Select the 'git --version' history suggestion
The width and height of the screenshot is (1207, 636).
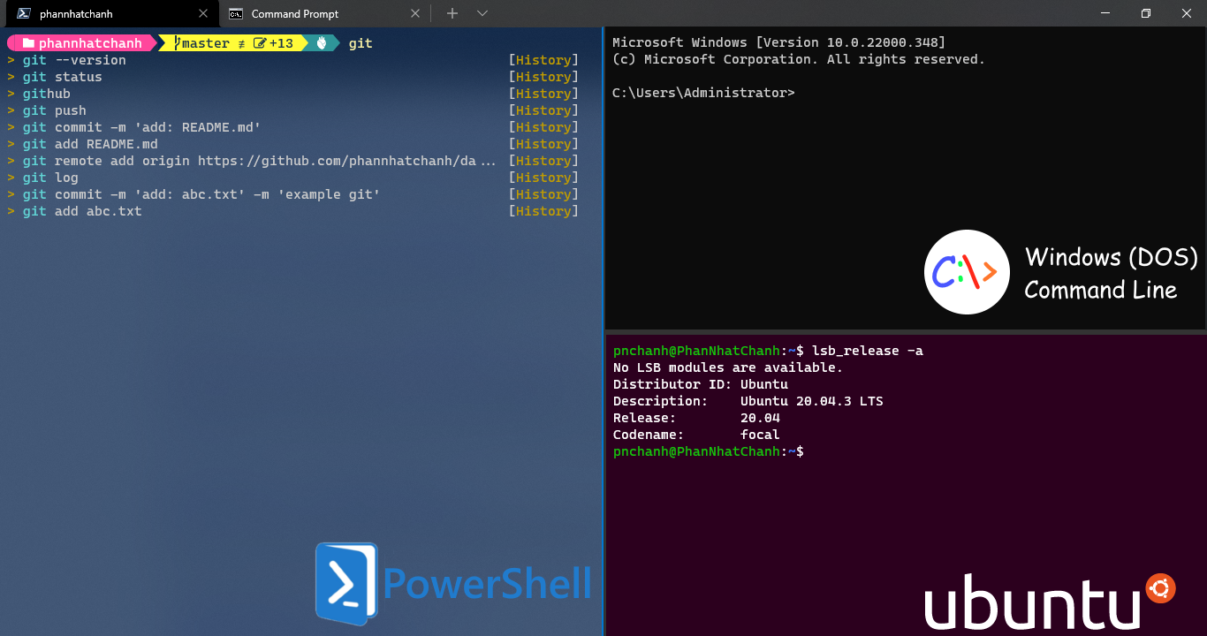(292, 60)
